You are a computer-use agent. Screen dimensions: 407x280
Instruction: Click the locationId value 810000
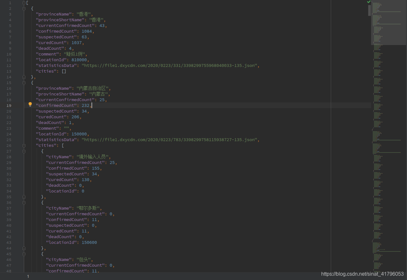pos(79,60)
